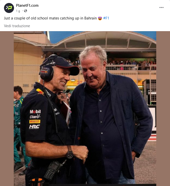Click the caption text about Bahrain
Screen dimensions: 170x186
click(50, 18)
